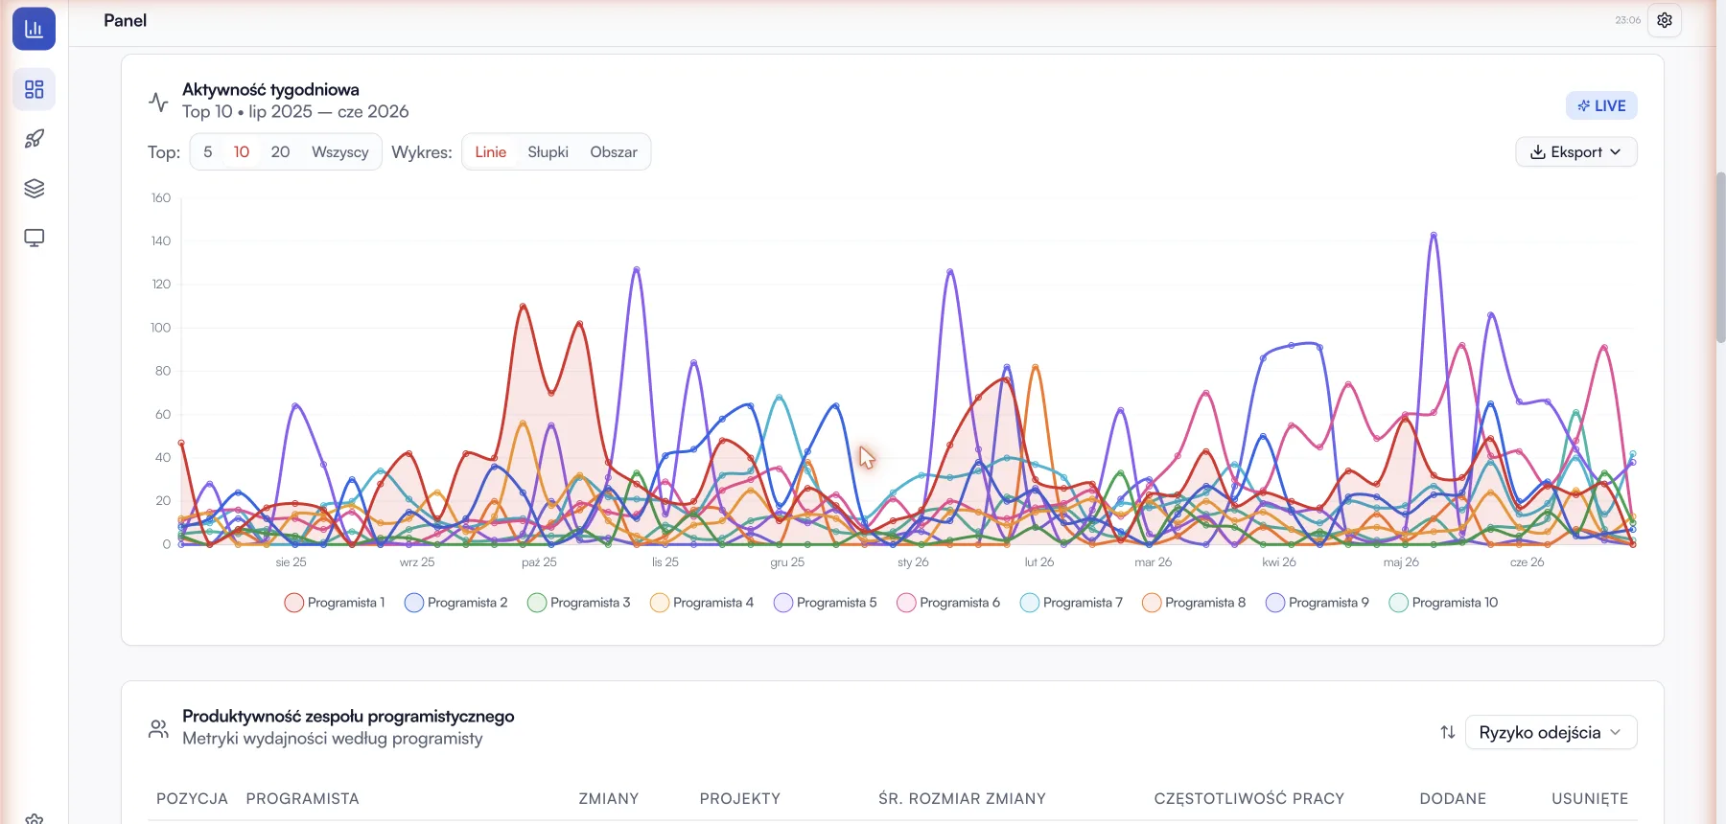Expand the Ryzyko odejścia sort dropdown
The width and height of the screenshot is (1726, 824).
pyautogui.click(x=1551, y=733)
